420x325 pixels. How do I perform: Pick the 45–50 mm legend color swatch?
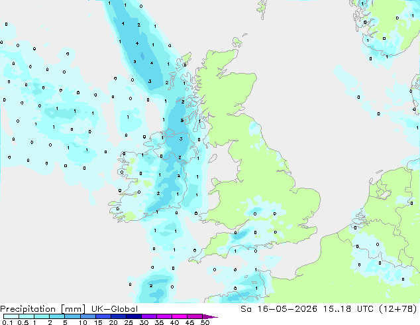click(195, 316)
